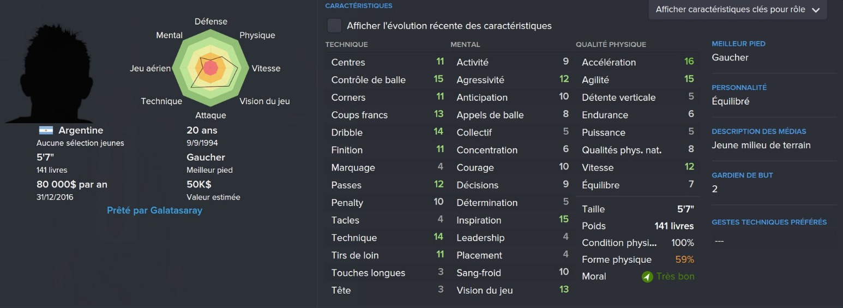
Task: Select the Vision du jeu radar label
Action: [264, 101]
